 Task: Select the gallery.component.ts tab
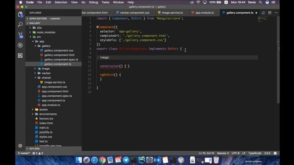point(239,13)
